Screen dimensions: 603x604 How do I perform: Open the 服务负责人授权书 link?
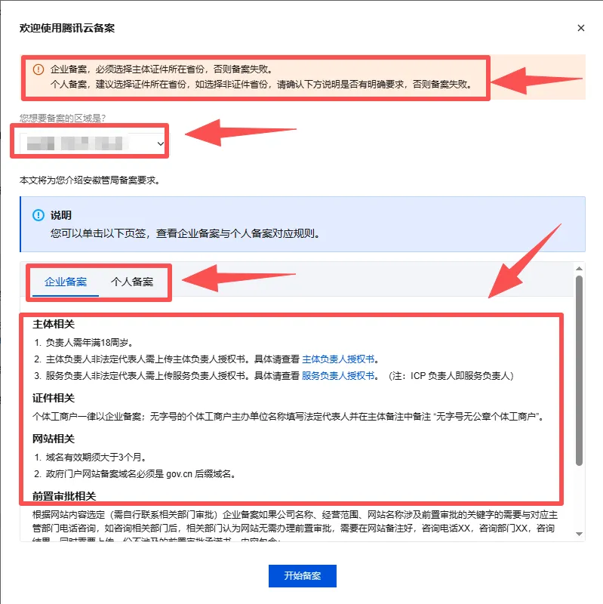338,375
